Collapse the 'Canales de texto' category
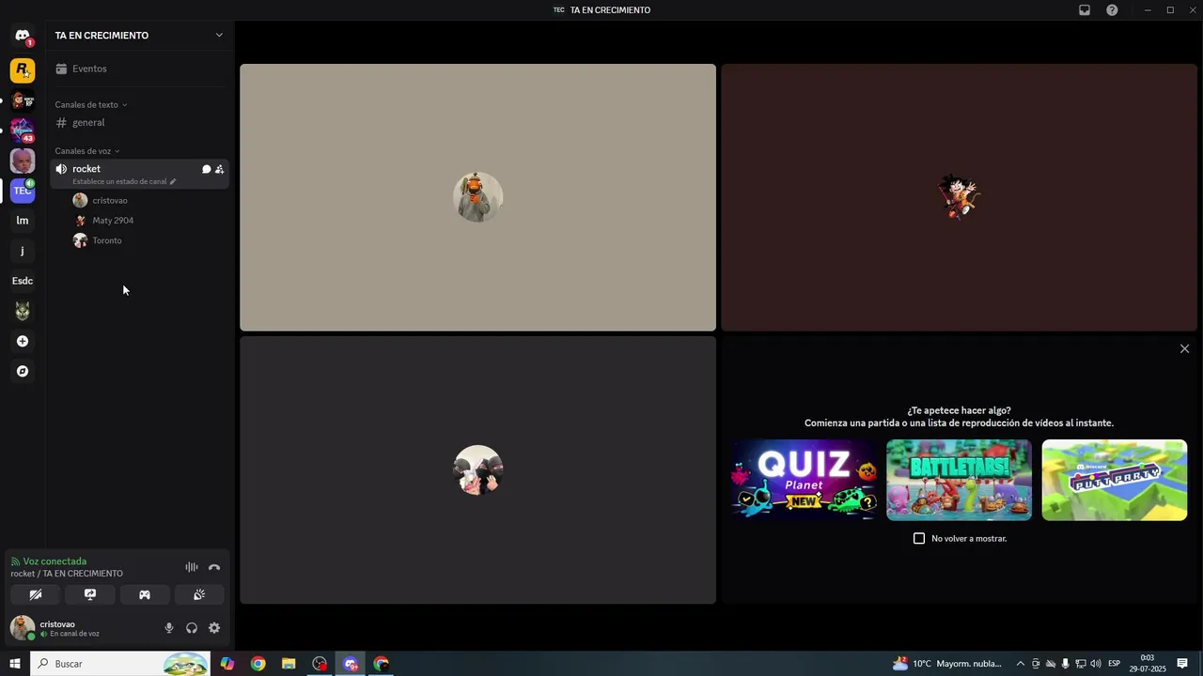 90,104
